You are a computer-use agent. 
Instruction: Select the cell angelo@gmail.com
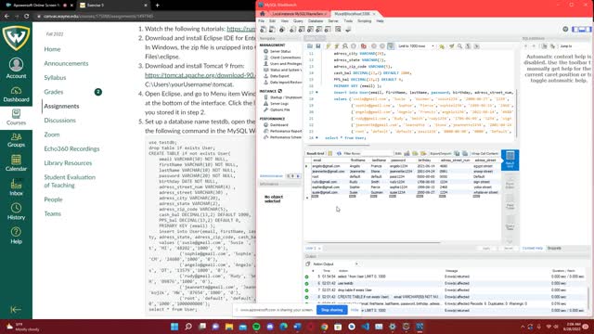click(326, 166)
